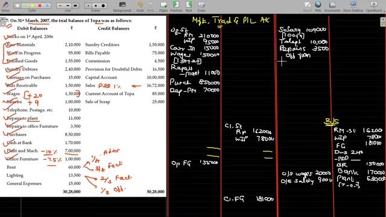This screenshot has width=386, height=217.
Task: Click the 'Current Account of Topa' text
Action: 110,94
